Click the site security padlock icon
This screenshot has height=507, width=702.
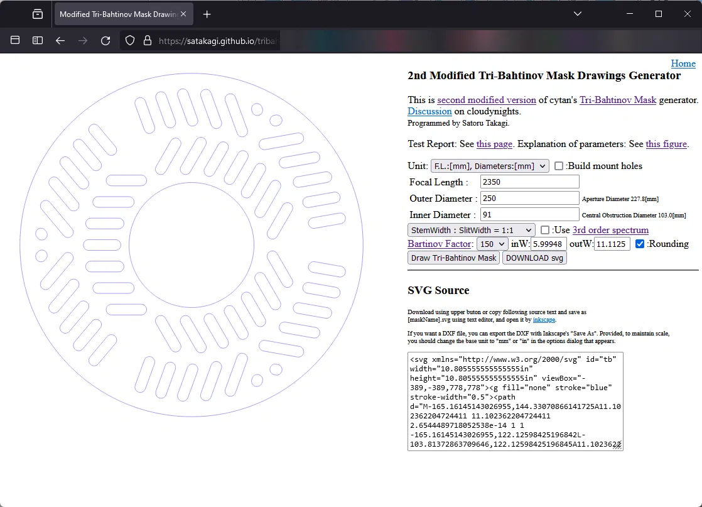(148, 41)
